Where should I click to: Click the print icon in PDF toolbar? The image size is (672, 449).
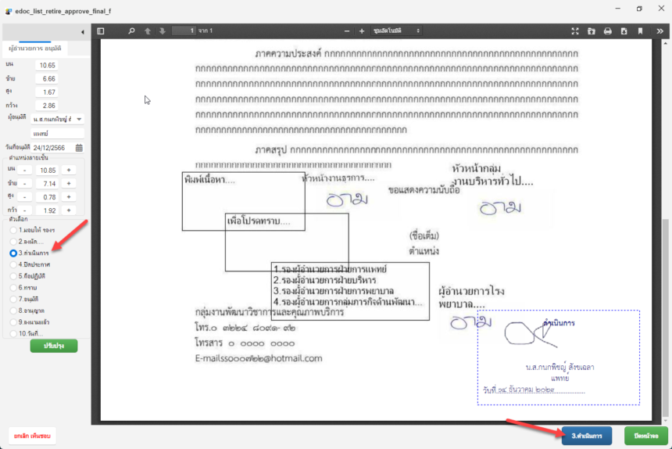(x=607, y=31)
